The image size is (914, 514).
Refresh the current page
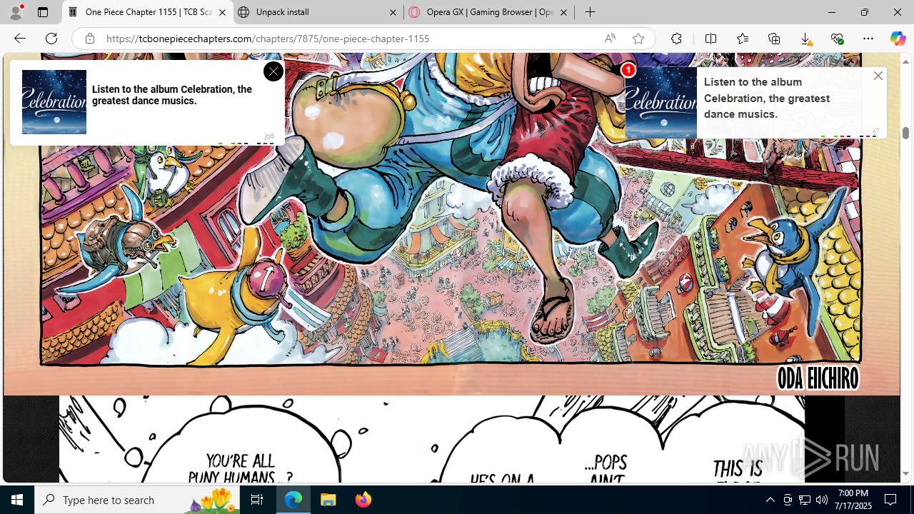click(51, 39)
